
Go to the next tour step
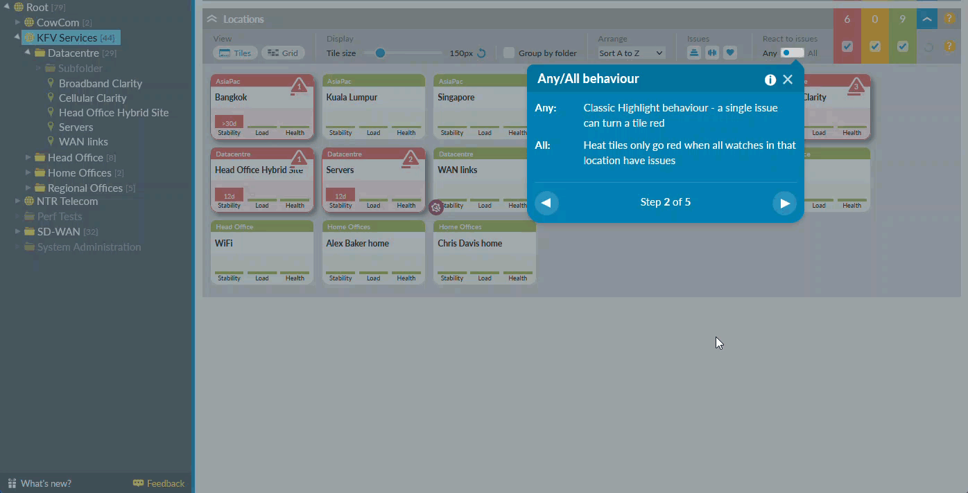point(784,203)
